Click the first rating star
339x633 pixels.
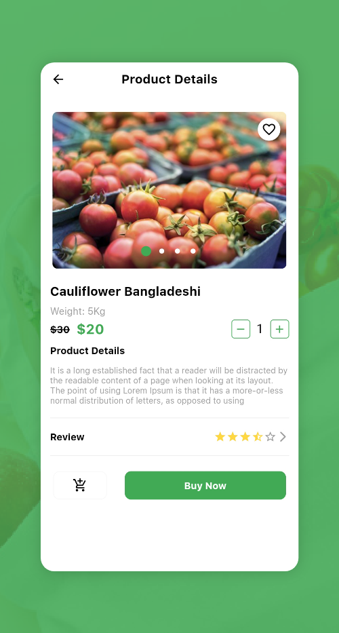[220, 437]
